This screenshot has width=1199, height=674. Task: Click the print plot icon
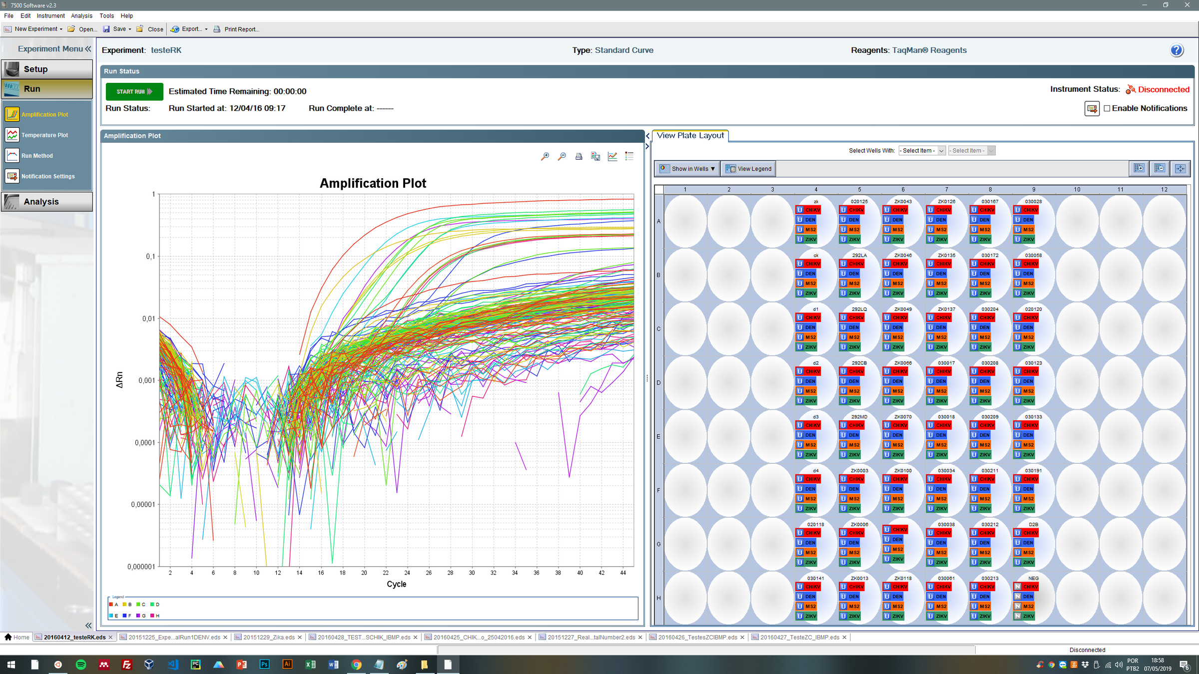(579, 156)
